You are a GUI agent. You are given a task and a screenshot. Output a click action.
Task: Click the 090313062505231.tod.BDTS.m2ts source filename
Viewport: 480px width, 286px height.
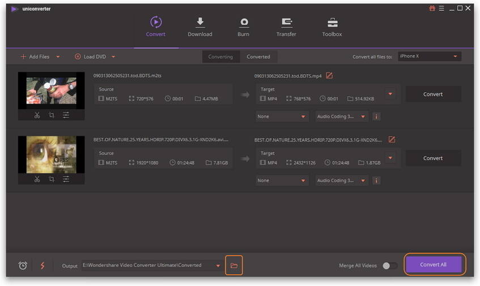click(x=128, y=76)
